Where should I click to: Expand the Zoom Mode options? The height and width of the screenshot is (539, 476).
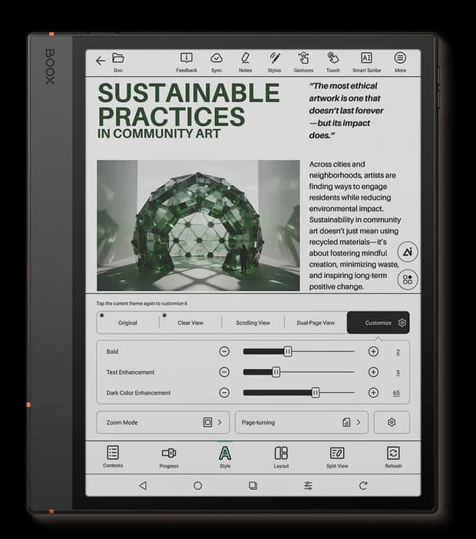(x=164, y=422)
